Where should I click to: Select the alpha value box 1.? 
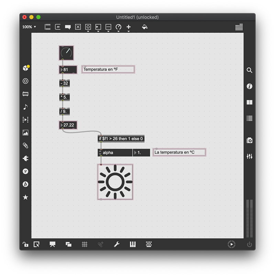click(x=141, y=153)
